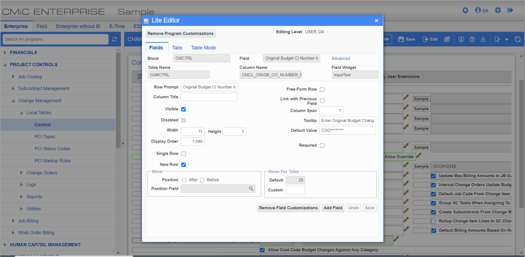Switch to the Tabs tab in Lite Editor
Screen dimensions: 525x257
pos(177,48)
